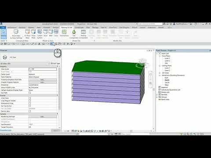
Task: Switch to the Insert ribbon tab
Action: coord(39,27)
